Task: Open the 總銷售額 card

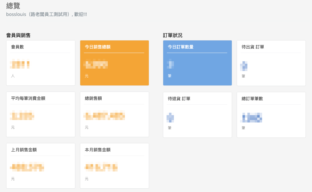Action: [x=115, y=115]
